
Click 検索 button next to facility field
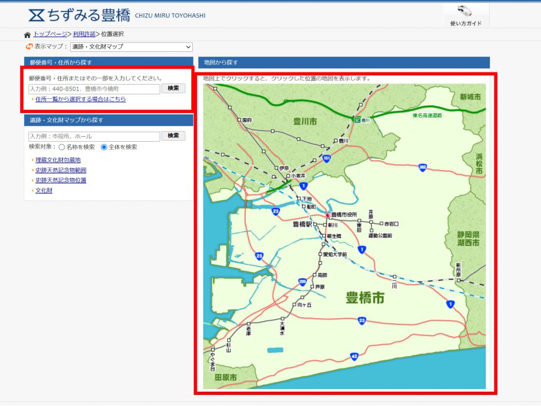coord(173,136)
